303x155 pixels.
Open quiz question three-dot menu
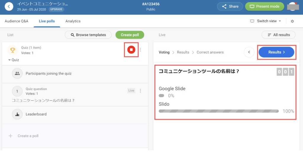tap(141, 91)
